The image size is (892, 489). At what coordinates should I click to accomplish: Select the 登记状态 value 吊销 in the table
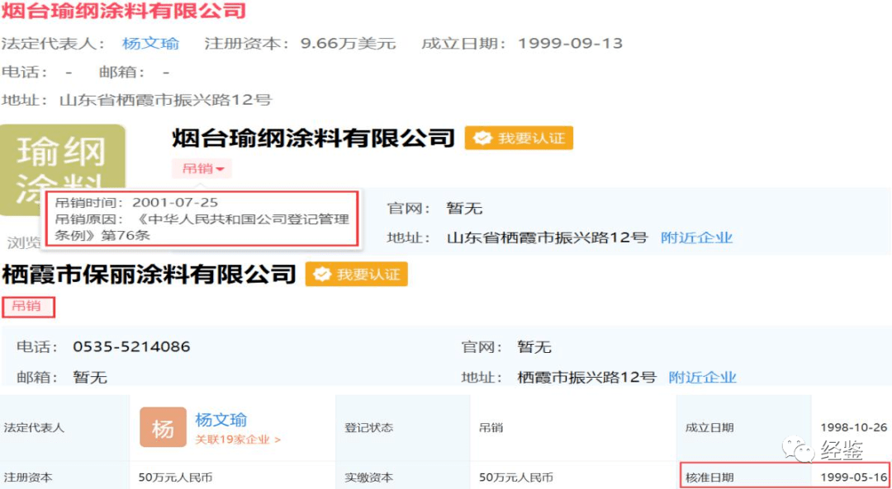(491, 428)
